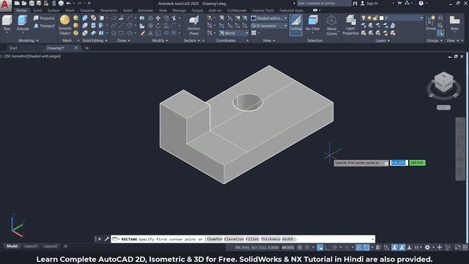The image size is (469, 264).
Task: Click Sign In
Action: [x=372, y=3]
